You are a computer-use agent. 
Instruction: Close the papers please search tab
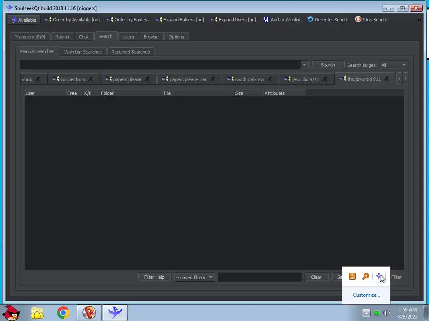[x=147, y=79]
